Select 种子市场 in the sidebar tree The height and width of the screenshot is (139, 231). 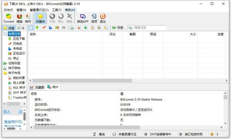pos(14,73)
